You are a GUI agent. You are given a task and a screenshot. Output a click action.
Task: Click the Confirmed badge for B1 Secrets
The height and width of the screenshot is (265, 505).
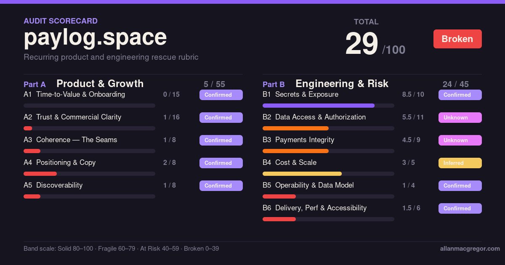(x=460, y=95)
